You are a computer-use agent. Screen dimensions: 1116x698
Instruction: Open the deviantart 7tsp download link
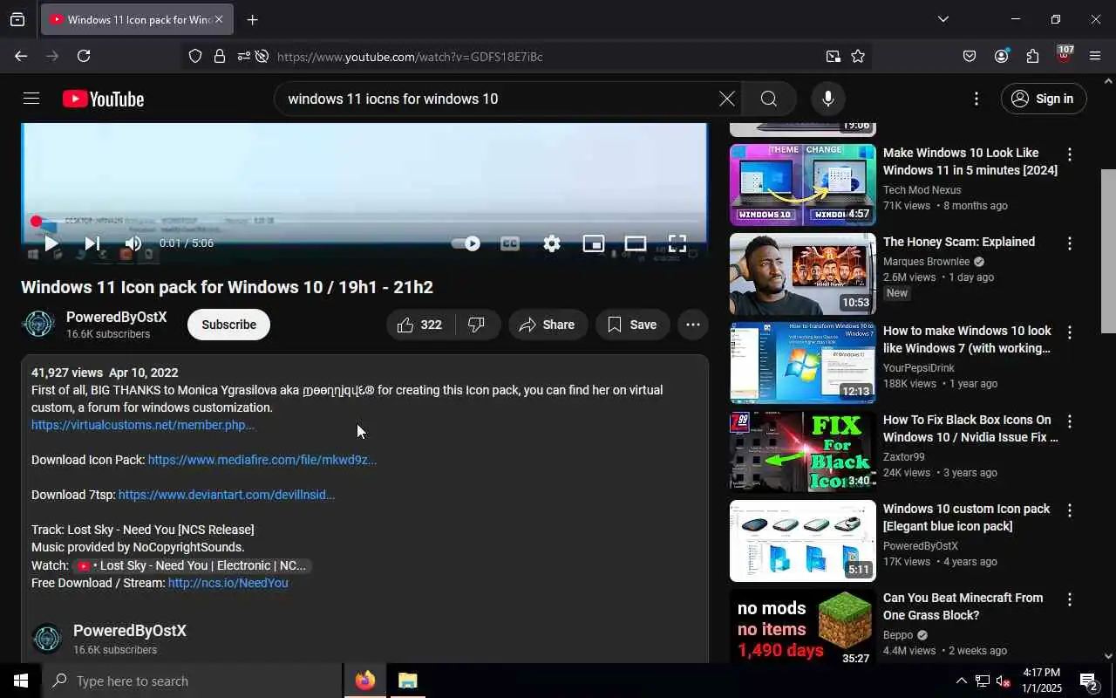[x=227, y=495]
